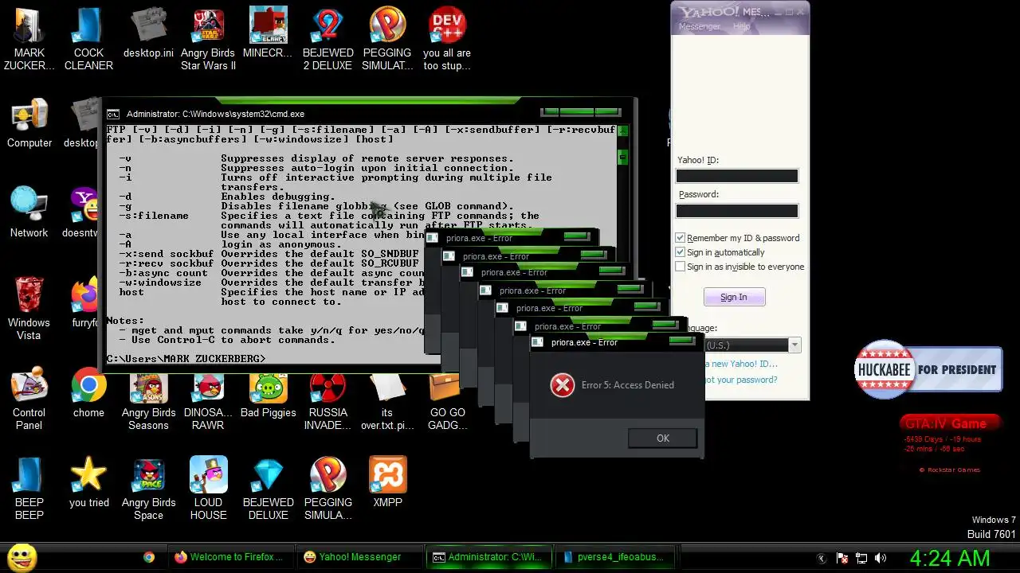1020x573 pixels.
Task: Open the BEEP BEEP desktop icon
Action: (29, 489)
